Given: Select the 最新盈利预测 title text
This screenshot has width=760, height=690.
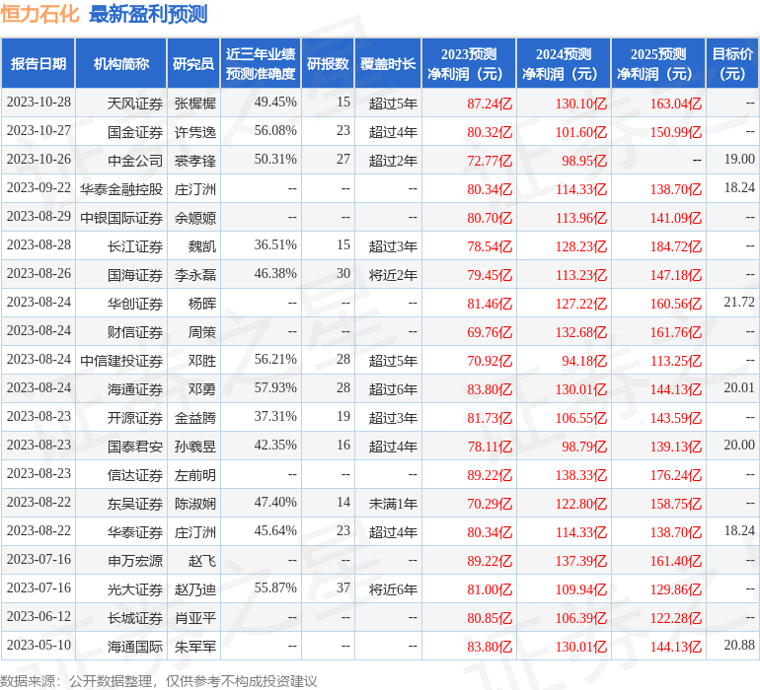Looking at the screenshot, I should pos(148,14).
